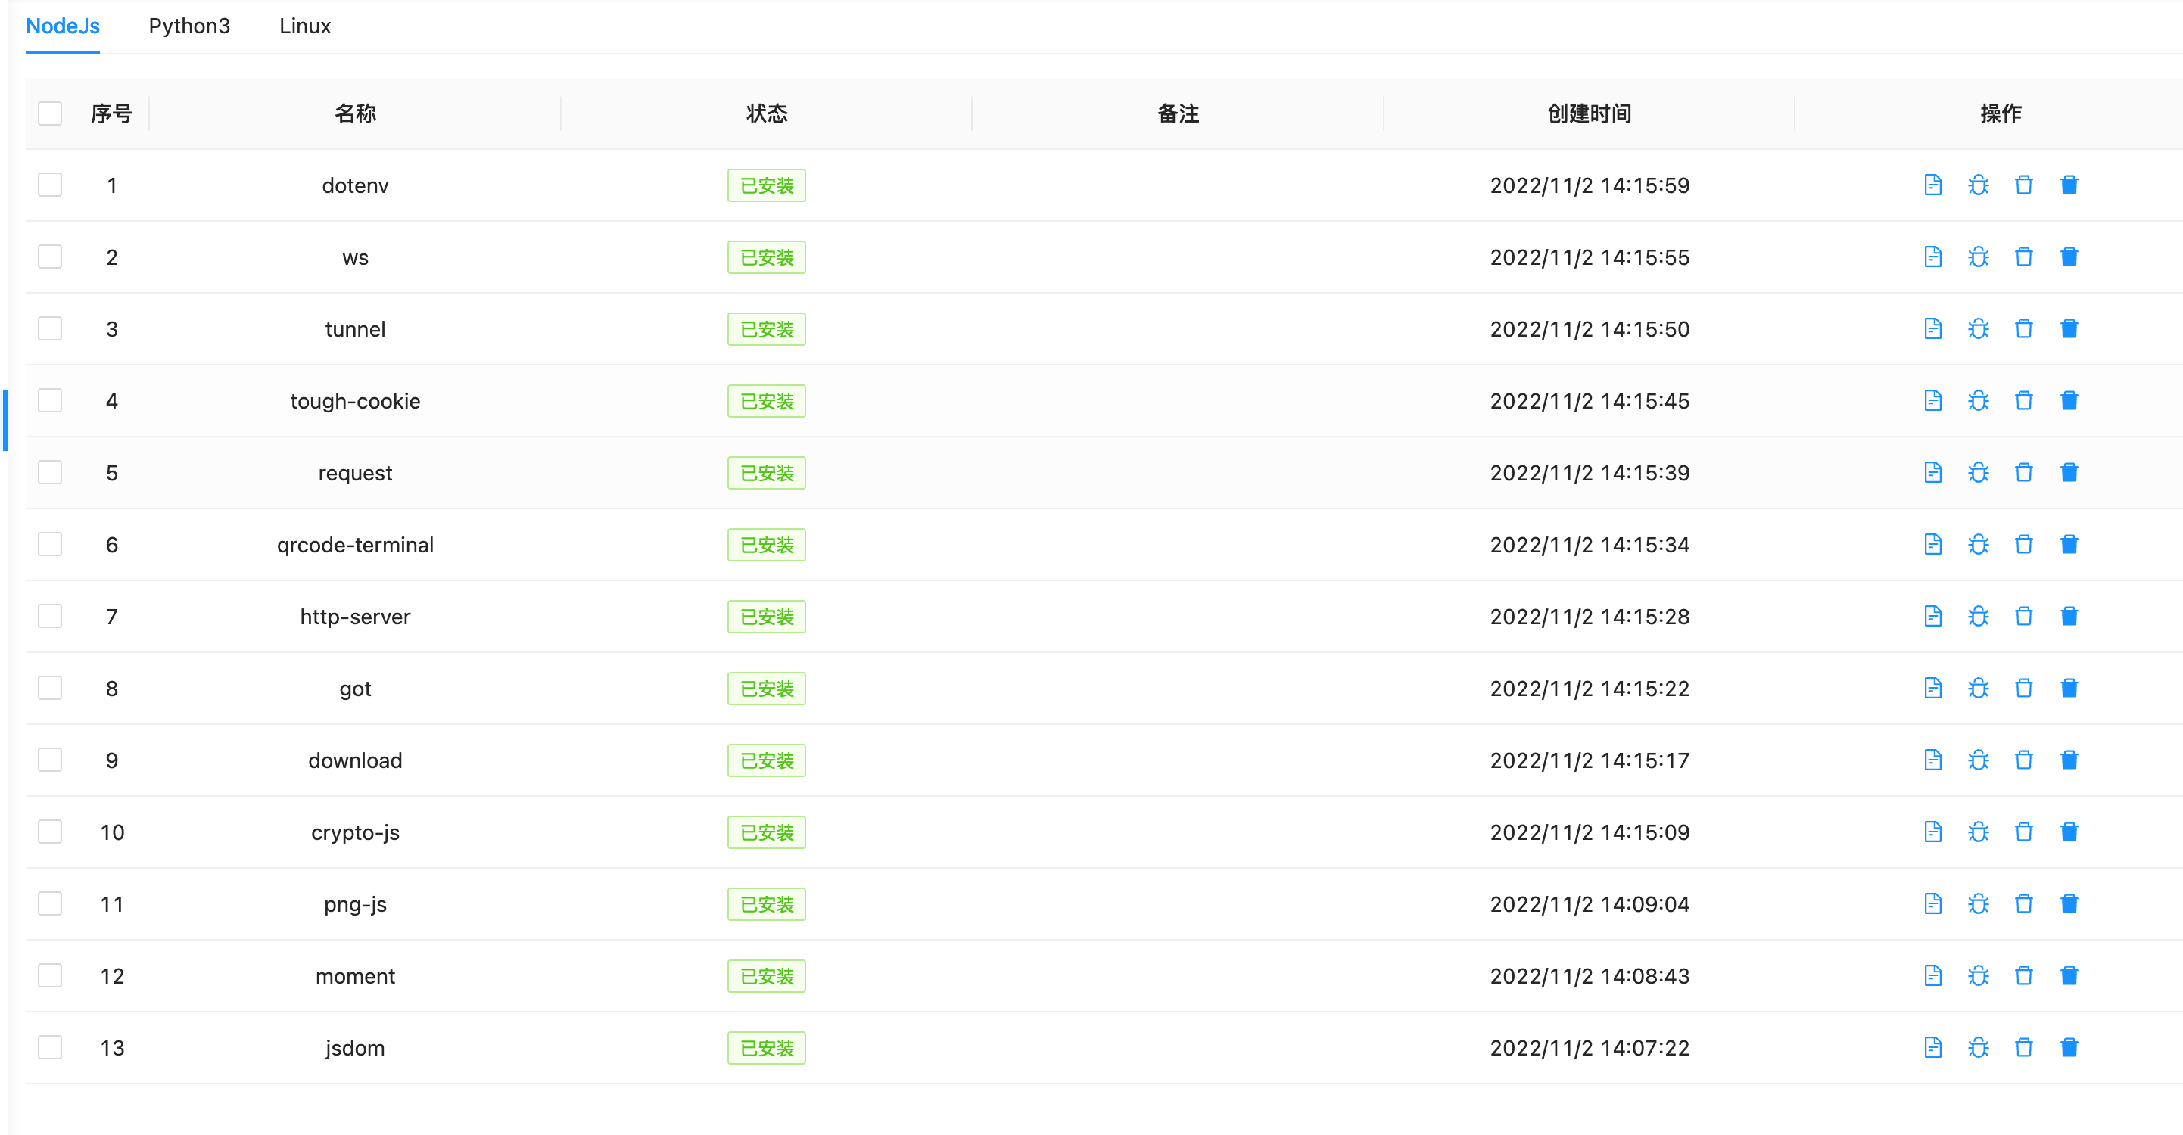Click the crypto-js name cell
2183x1135 pixels.
pyautogui.click(x=355, y=832)
